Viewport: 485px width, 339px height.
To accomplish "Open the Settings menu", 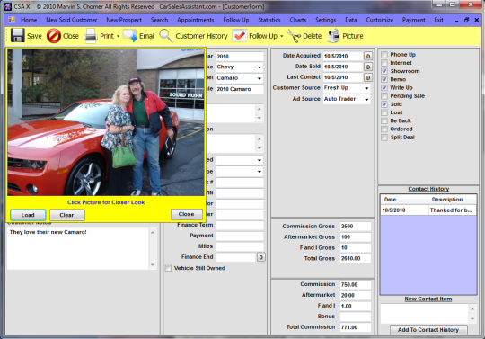I will tap(325, 20).
